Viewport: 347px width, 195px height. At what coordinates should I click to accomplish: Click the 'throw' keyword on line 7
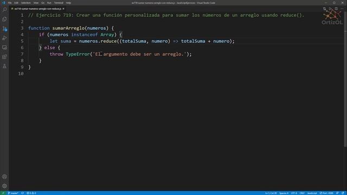pos(56,54)
